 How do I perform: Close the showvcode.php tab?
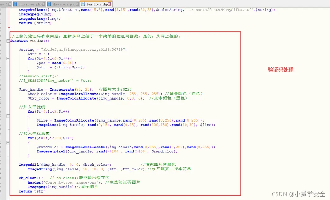(x=77, y=4)
